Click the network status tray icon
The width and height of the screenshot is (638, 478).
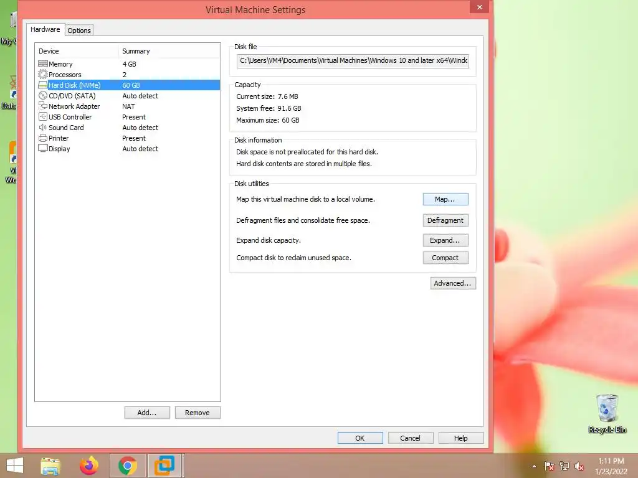[x=564, y=466]
